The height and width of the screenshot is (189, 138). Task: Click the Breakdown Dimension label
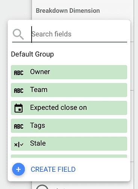coord(68,11)
